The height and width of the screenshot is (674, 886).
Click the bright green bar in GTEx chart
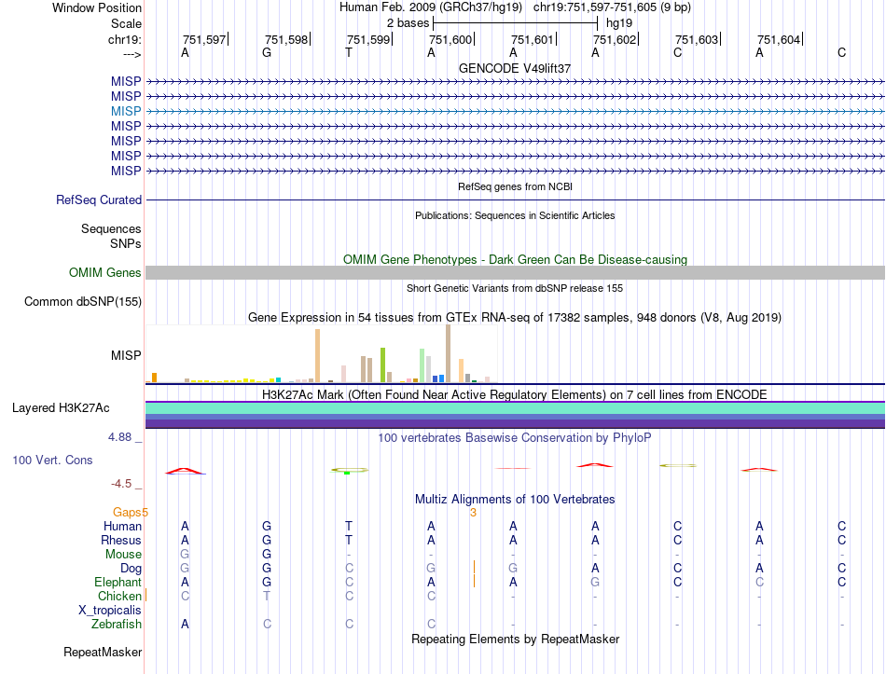tap(382, 365)
